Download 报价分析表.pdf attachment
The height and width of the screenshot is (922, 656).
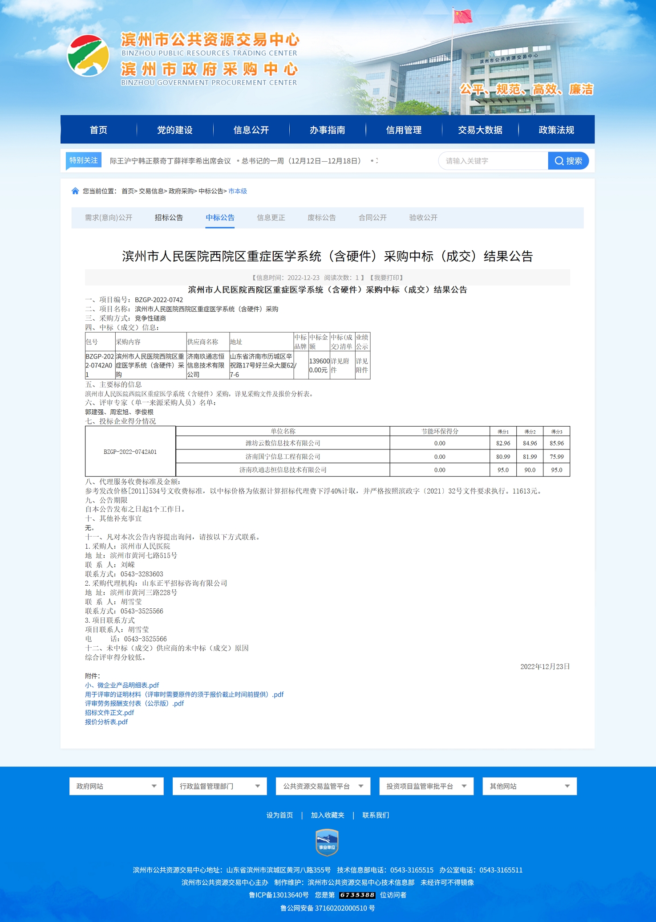tap(106, 722)
